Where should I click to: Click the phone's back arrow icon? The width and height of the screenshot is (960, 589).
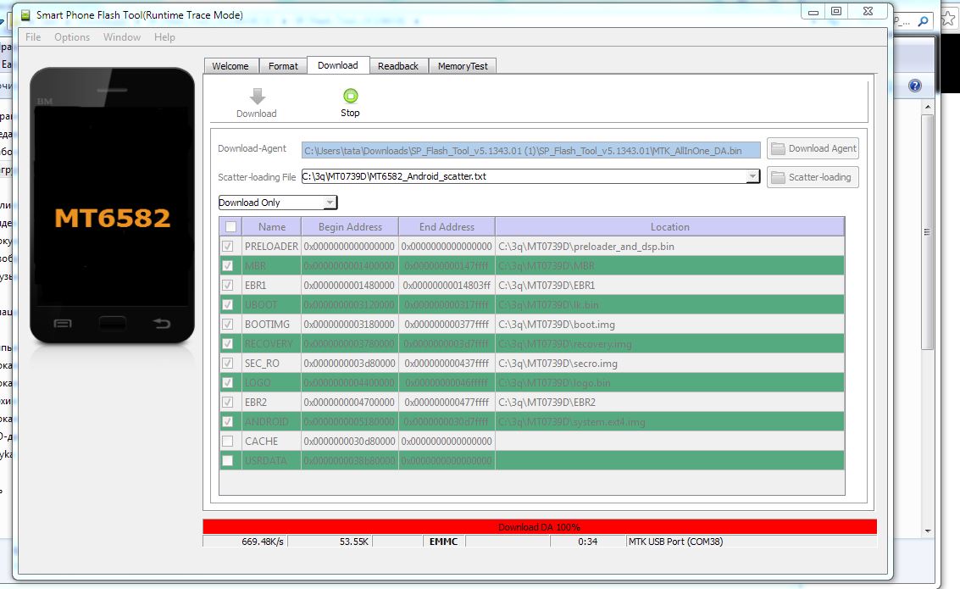(x=161, y=323)
